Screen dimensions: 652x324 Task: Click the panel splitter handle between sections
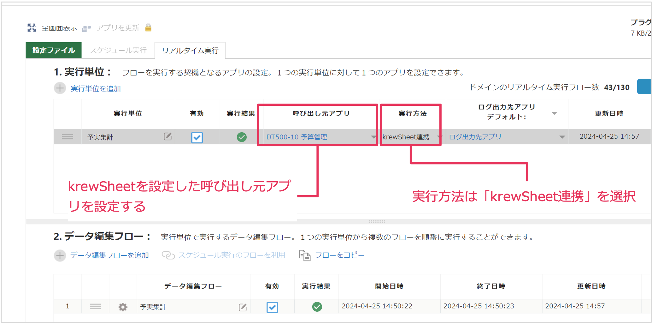pyautogui.click(x=377, y=222)
